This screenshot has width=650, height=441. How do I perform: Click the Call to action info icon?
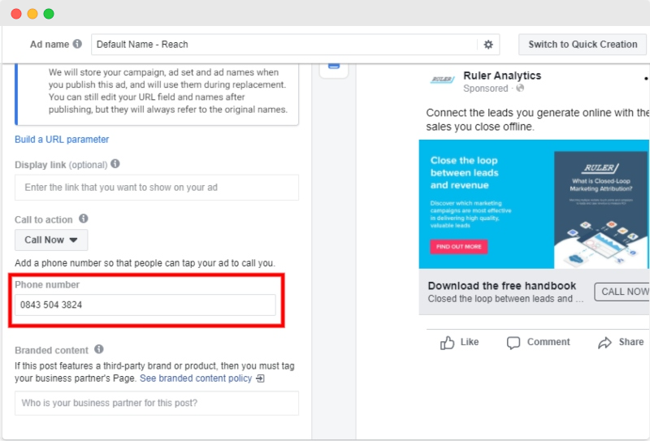tap(84, 218)
